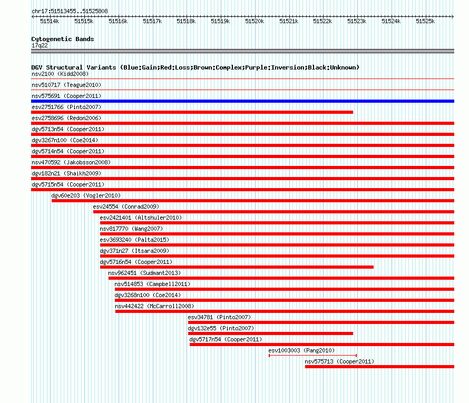
Task: Select the nsv510717 (Teague2010) variant label
Action: click(66, 85)
